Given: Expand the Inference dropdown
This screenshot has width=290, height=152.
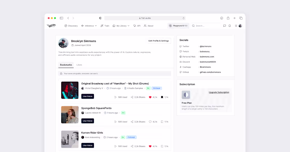Looking at the screenshot, I should point(89,26).
